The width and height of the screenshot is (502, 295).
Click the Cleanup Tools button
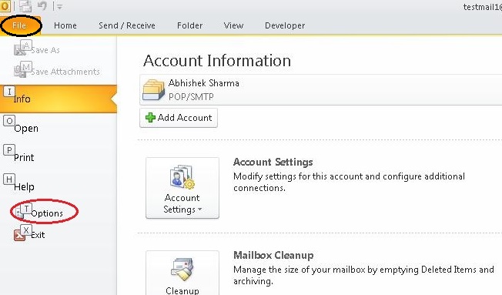pos(182,273)
